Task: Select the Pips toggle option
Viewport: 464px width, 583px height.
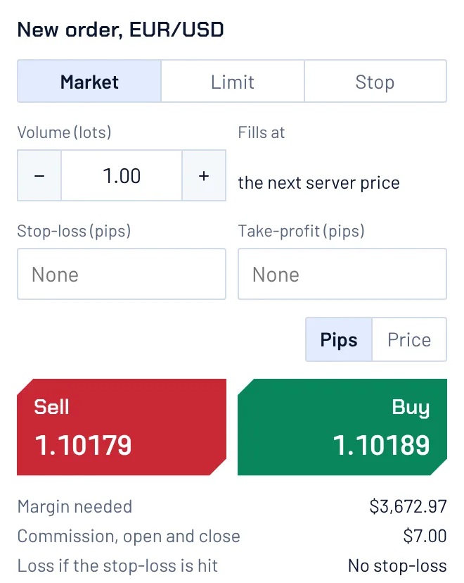Action: point(339,339)
